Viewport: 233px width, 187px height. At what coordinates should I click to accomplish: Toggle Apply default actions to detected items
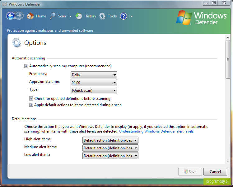(31, 105)
